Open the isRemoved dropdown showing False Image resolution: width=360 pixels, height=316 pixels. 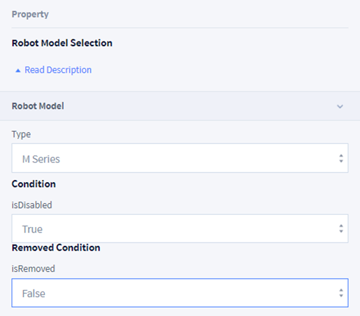pyautogui.click(x=180, y=293)
